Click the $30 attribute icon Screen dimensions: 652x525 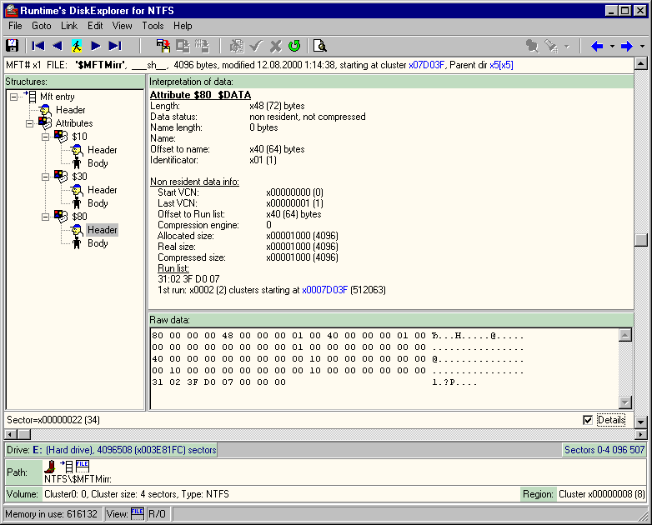coord(61,176)
